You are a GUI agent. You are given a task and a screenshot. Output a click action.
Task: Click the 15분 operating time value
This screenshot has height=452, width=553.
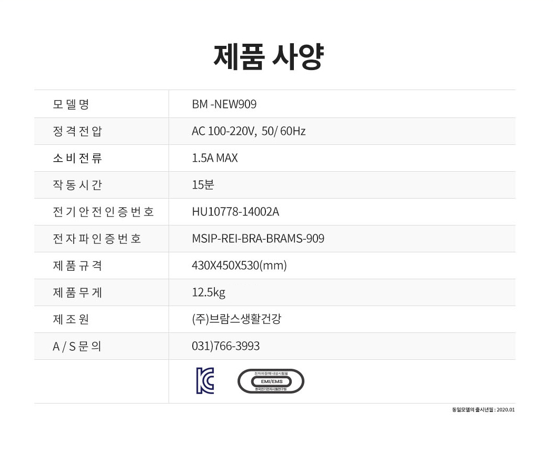pyautogui.click(x=203, y=184)
